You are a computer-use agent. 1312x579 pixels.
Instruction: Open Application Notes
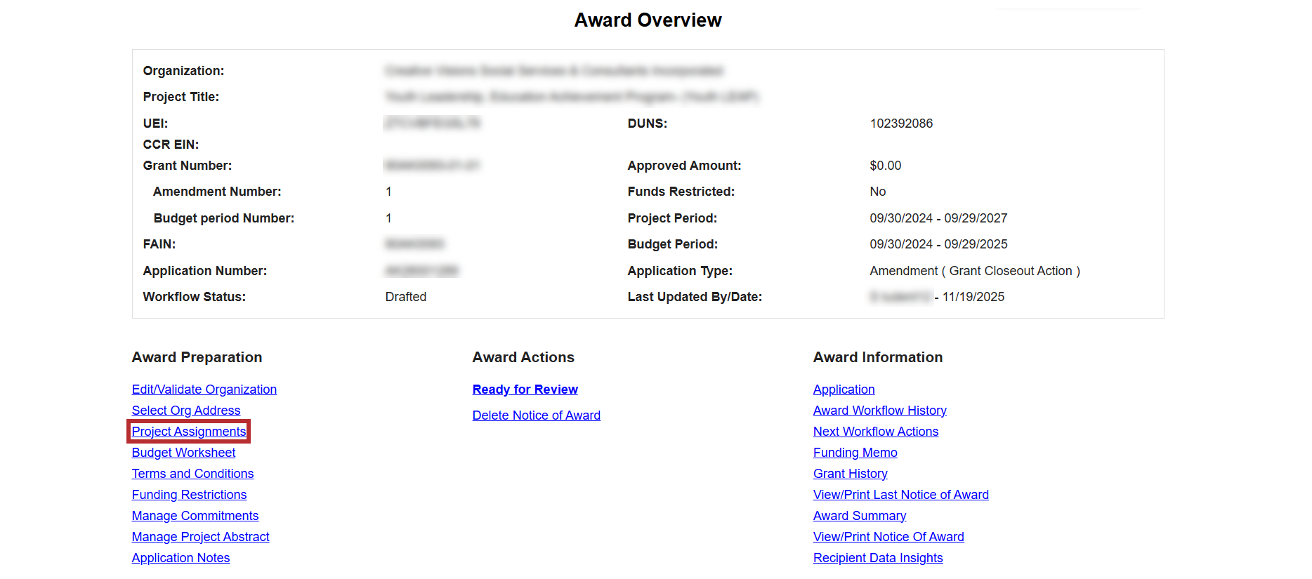pyautogui.click(x=181, y=558)
